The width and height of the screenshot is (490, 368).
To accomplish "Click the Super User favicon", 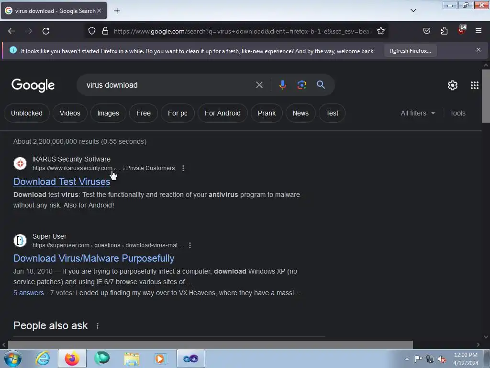I will (x=20, y=241).
